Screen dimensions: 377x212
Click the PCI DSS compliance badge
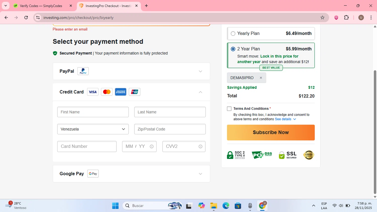tap(262, 155)
